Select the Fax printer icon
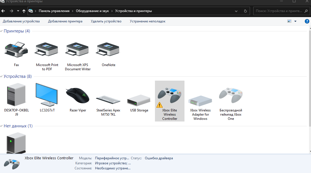The width and height of the screenshot is (311, 173). click(17, 50)
